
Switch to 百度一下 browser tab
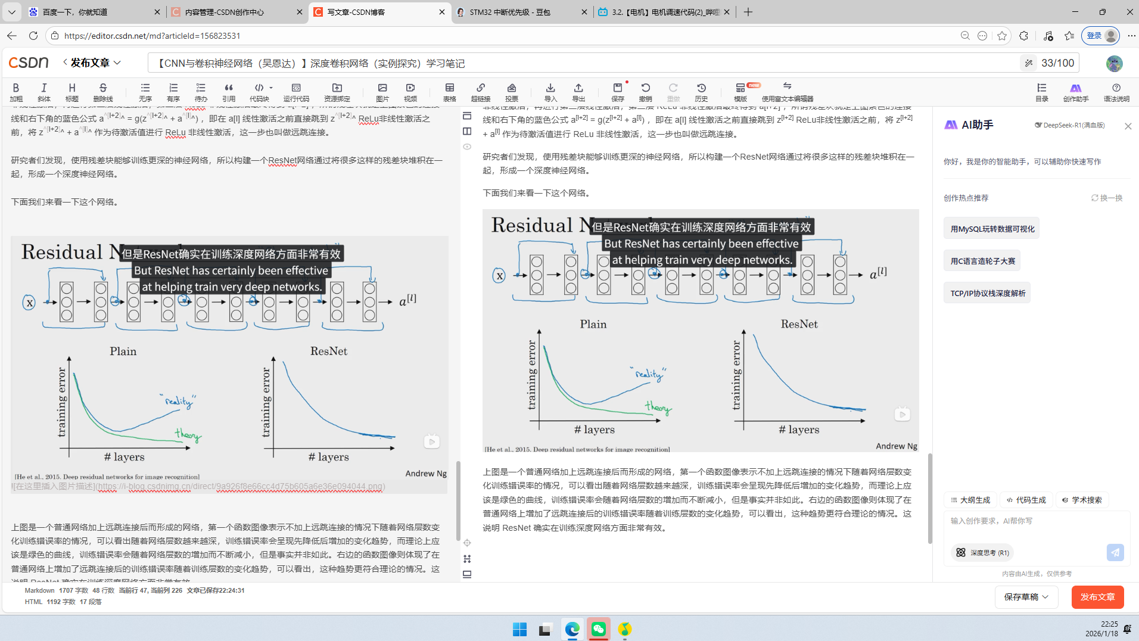pos(95,12)
